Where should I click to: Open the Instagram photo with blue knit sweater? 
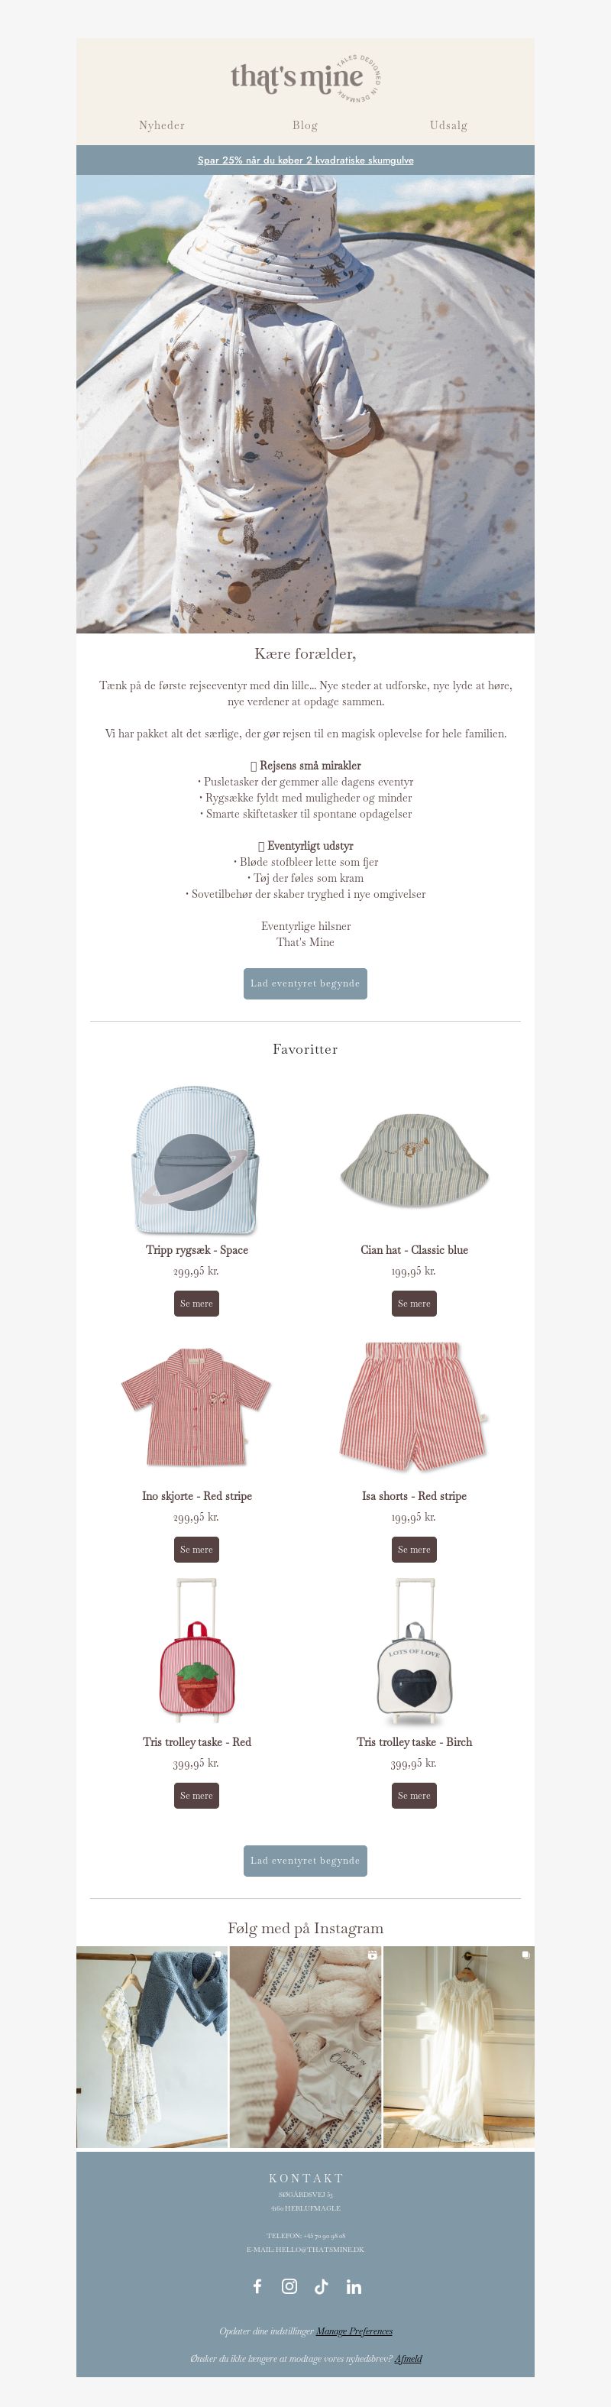click(151, 2046)
